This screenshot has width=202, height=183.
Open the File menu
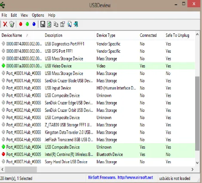coord(4,15)
